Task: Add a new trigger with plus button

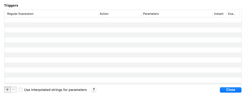Action: click(x=7, y=90)
